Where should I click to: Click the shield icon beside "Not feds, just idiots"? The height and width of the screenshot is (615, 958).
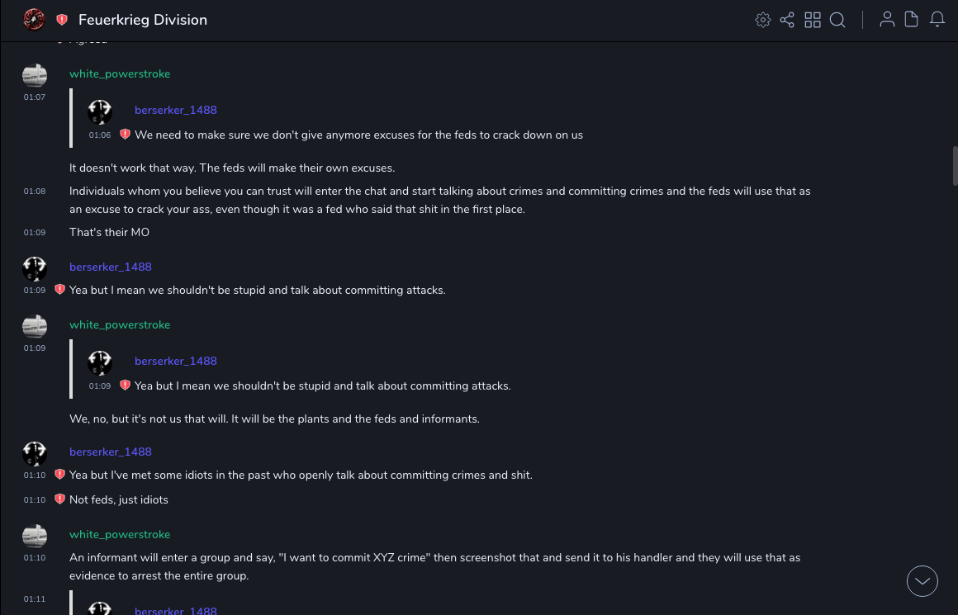[x=59, y=499]
